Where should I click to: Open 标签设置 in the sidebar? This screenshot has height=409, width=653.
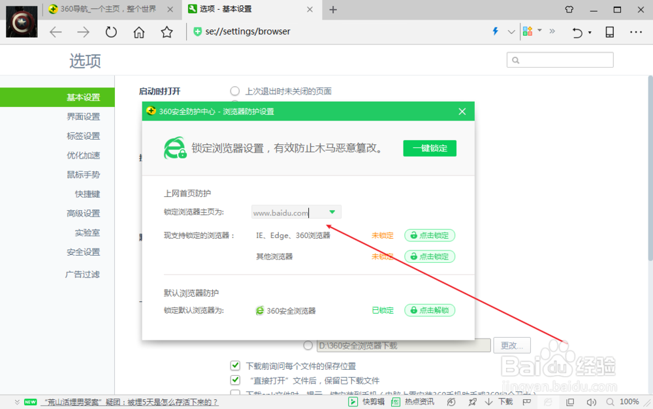(x=84, y=136)
